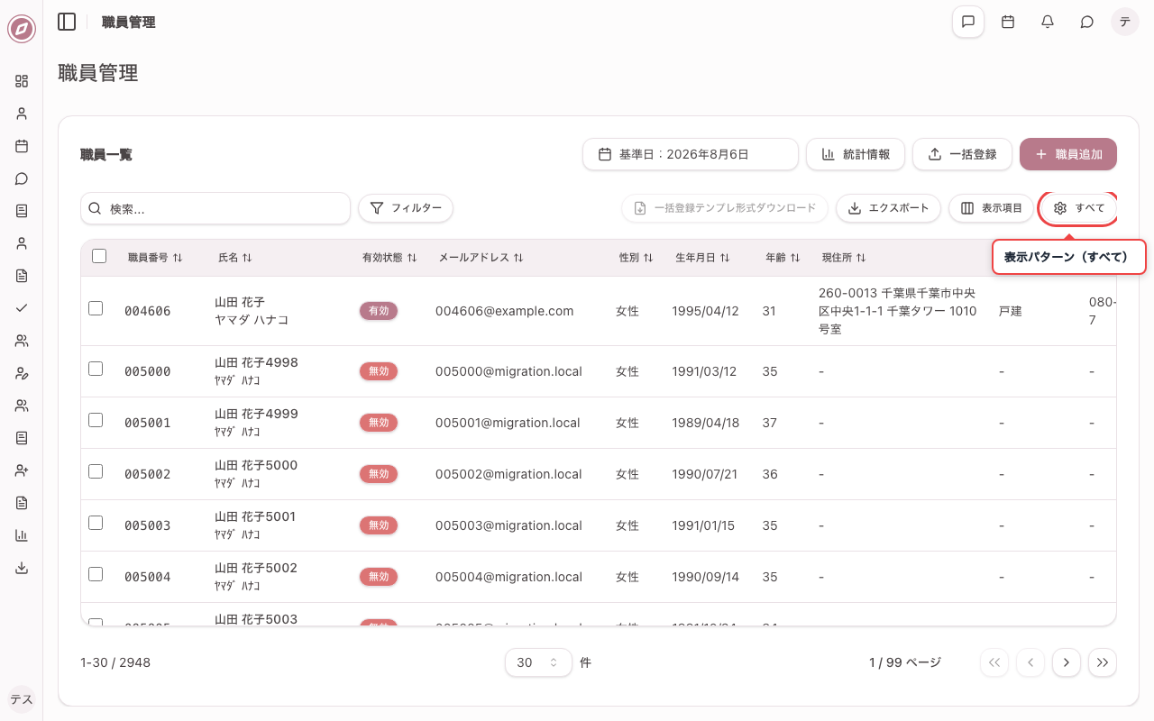Open the 表示項目 column chooser
The height and width of the screenshot is (721, 1154).
click(x=991, y=208)
